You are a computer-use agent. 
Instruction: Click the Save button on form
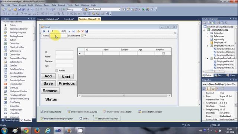(x=48, y=83)
